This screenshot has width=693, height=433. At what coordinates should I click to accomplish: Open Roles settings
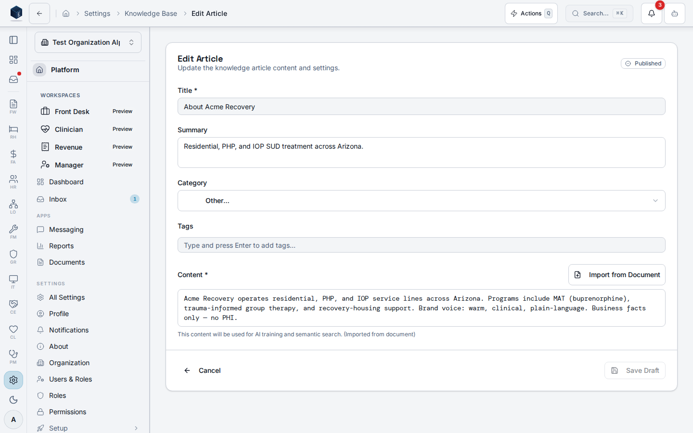pos(88,395)
